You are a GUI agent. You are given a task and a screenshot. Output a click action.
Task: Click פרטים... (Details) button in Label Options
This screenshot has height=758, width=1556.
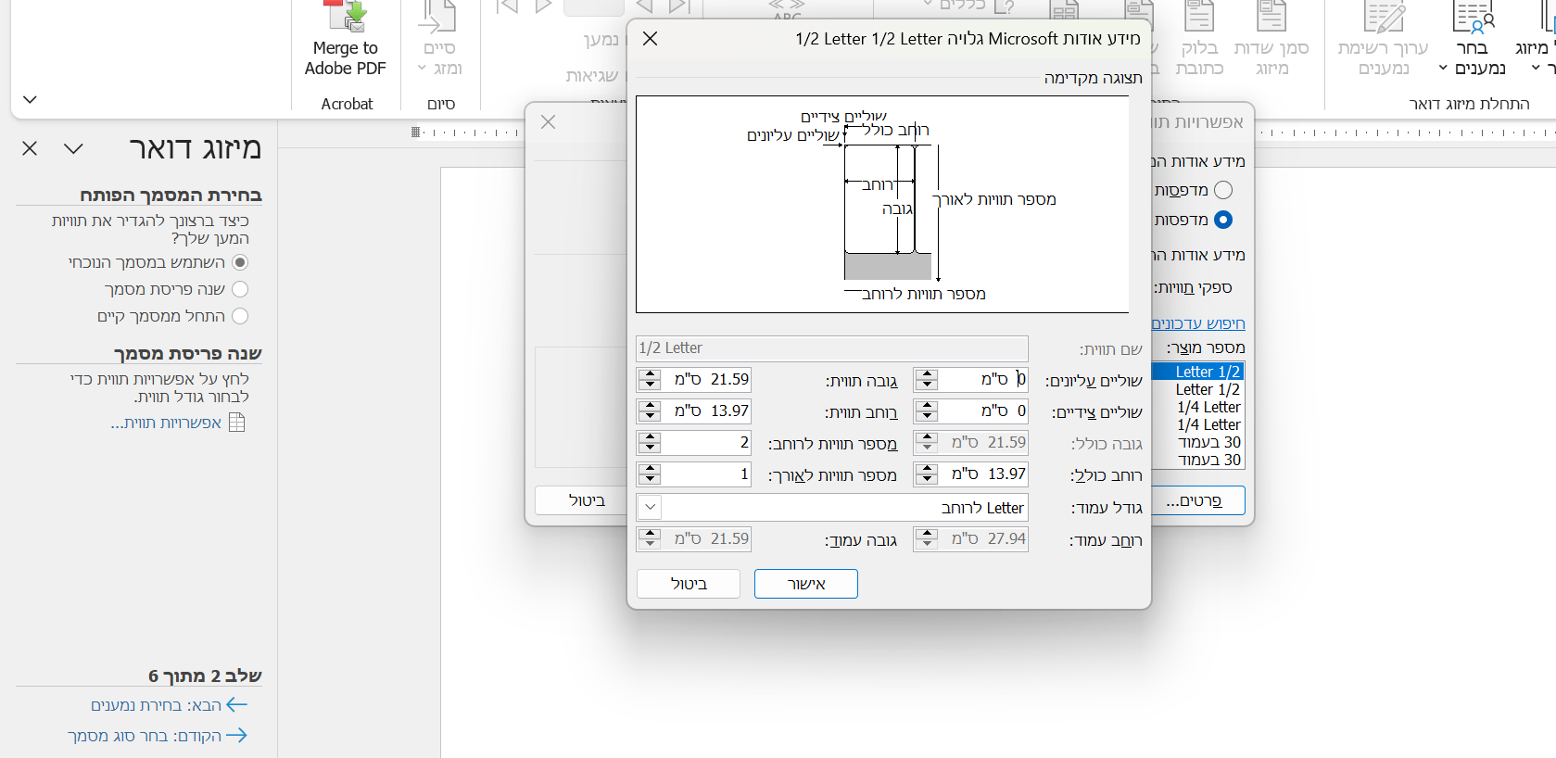(x=1195, y=500)
